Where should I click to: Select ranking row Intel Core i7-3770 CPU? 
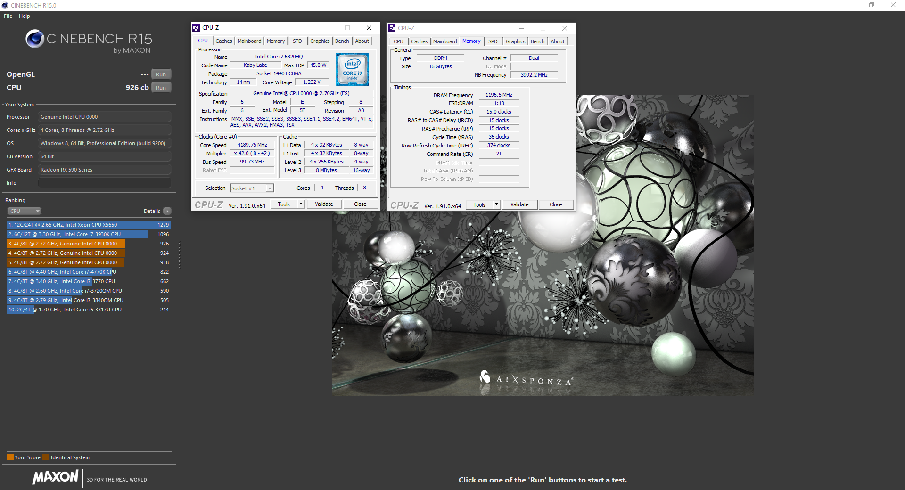89,281
